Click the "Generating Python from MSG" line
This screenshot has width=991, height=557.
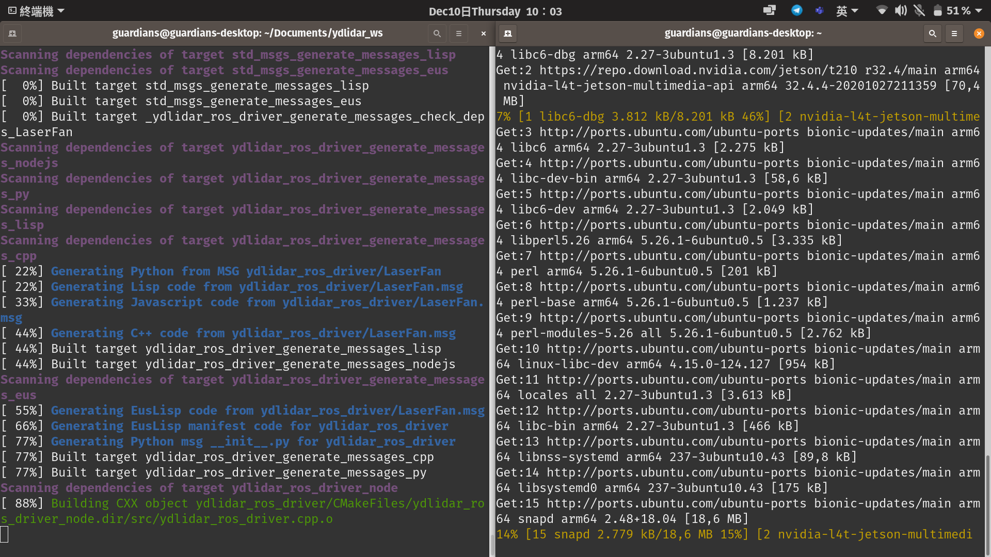221,271
